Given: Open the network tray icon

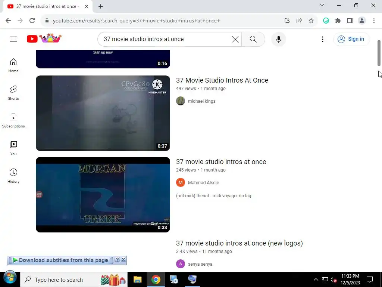Looking at the screenshot, I should (x=325, y=280).
